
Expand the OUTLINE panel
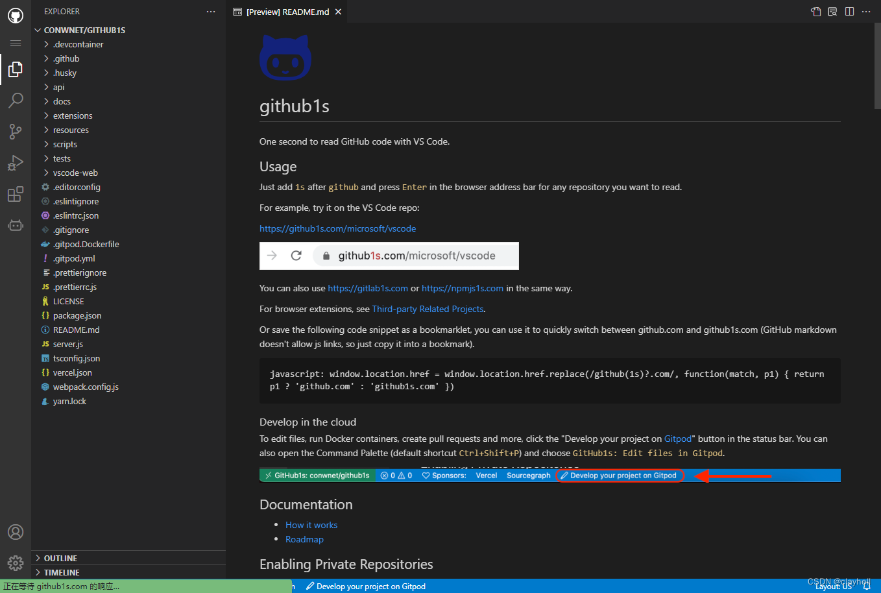tap(128, 558)
